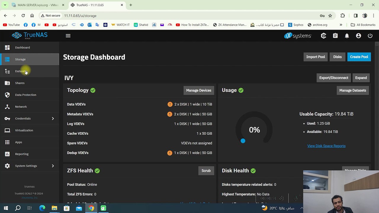Click the browser address bar URL

pos(80,16)
